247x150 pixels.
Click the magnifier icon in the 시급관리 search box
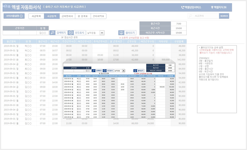[191, 16]
